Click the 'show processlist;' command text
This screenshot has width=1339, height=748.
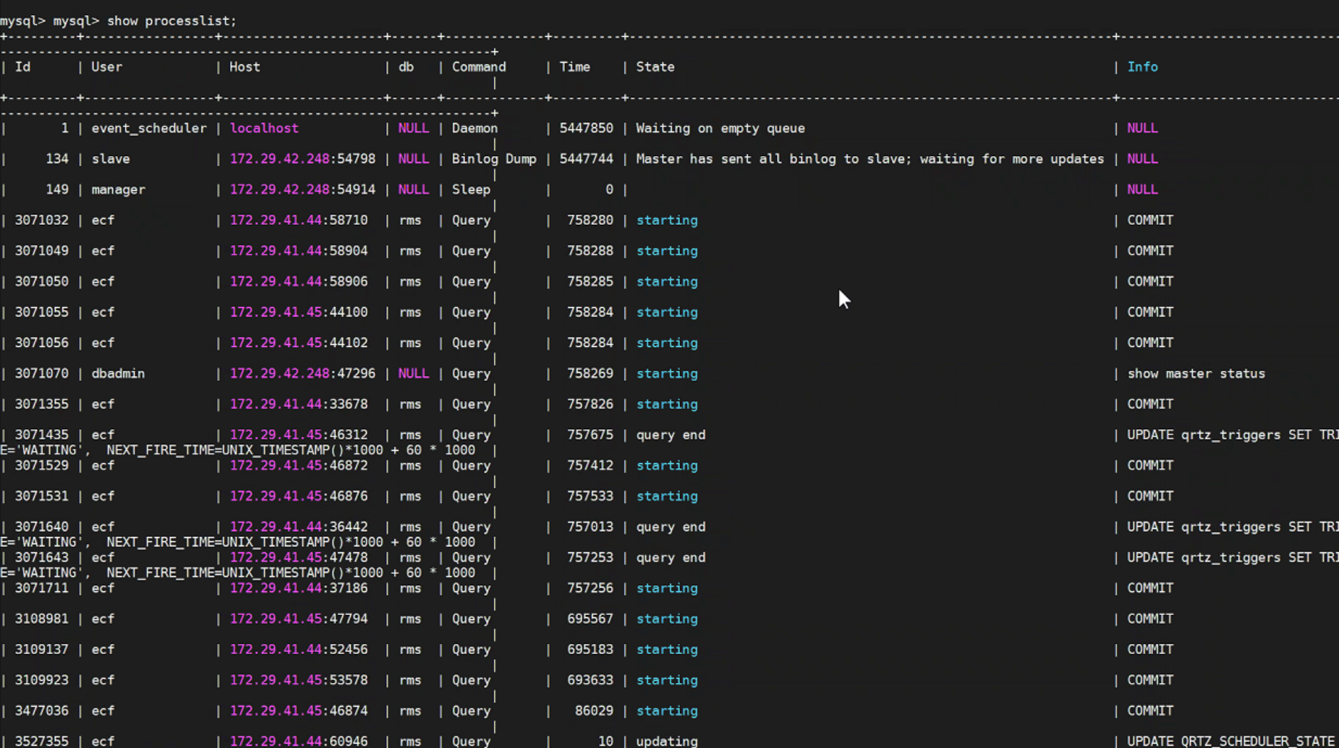tap(171, 21)
